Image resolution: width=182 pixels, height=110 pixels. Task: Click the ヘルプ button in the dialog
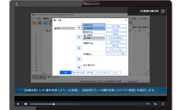tap(115, 72)
